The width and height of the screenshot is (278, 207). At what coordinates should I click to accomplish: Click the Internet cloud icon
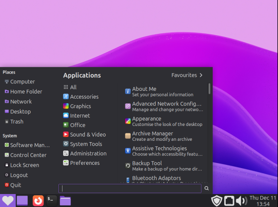[x=66, y=116]
